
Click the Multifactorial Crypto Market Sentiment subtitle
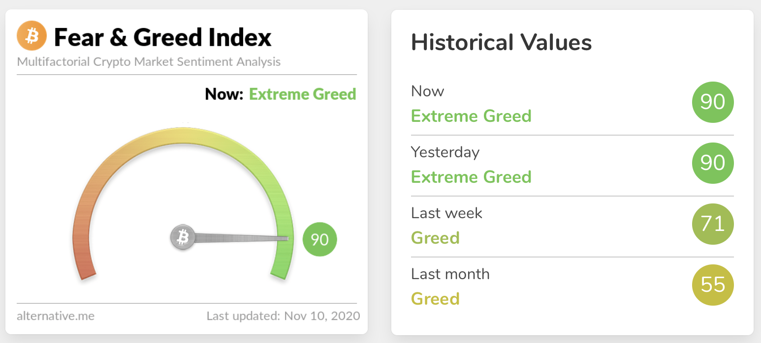149,62
